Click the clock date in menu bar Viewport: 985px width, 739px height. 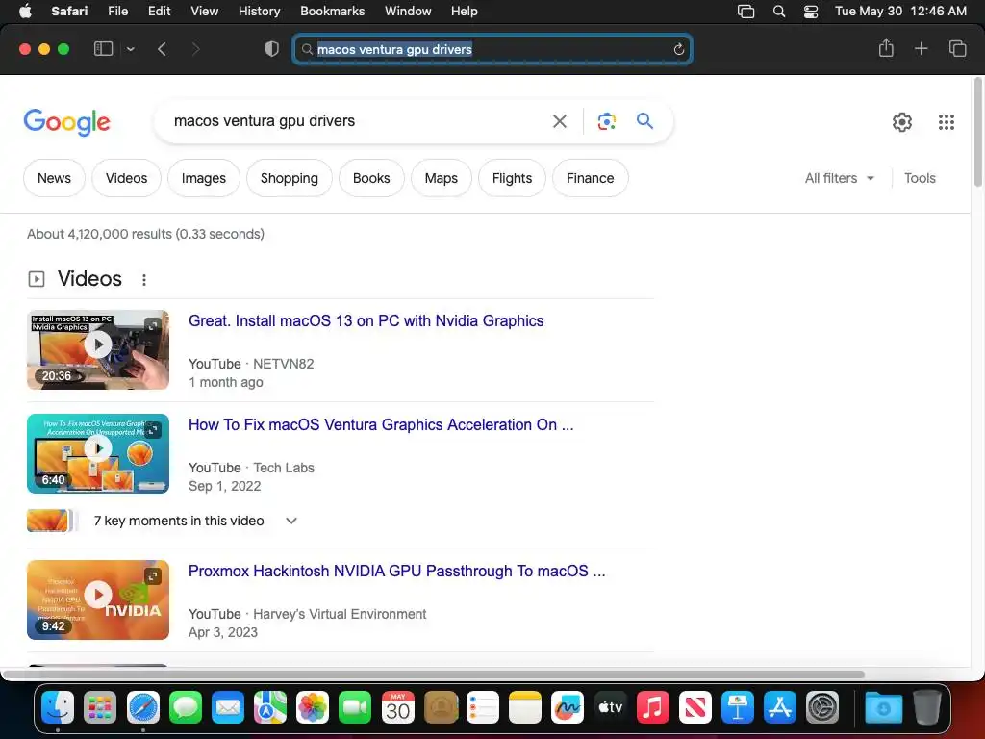pyautogui.click(x=900, y=12)
